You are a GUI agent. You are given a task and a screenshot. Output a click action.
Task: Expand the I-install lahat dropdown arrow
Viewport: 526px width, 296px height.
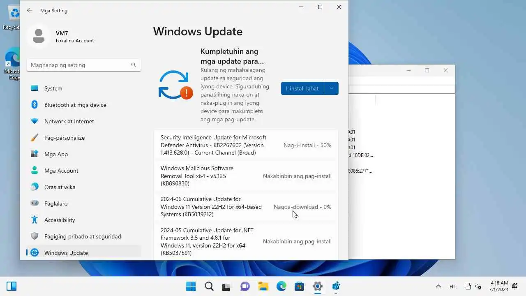332,88
